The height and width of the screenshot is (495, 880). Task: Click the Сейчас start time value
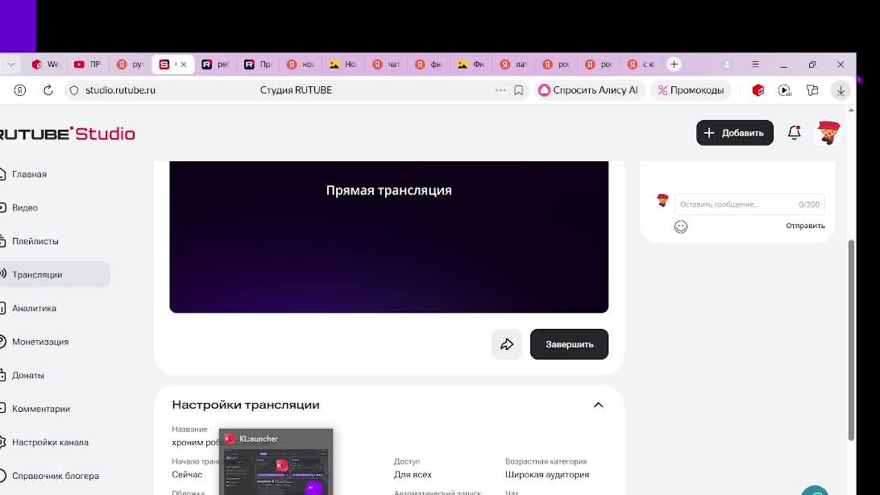click(187, 474)
